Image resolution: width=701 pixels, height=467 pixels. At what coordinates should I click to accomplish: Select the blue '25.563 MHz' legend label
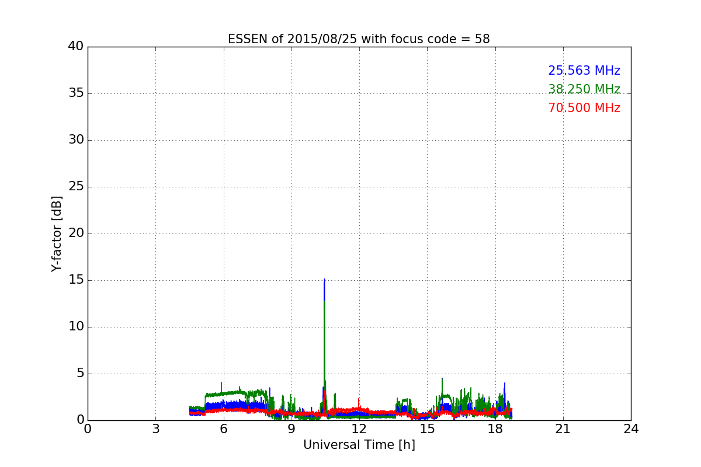click(x=584, y=71)
